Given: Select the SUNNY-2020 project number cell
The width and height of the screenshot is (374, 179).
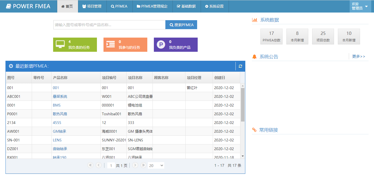Looking at the screenshot, I should click(x=113, y=140).
